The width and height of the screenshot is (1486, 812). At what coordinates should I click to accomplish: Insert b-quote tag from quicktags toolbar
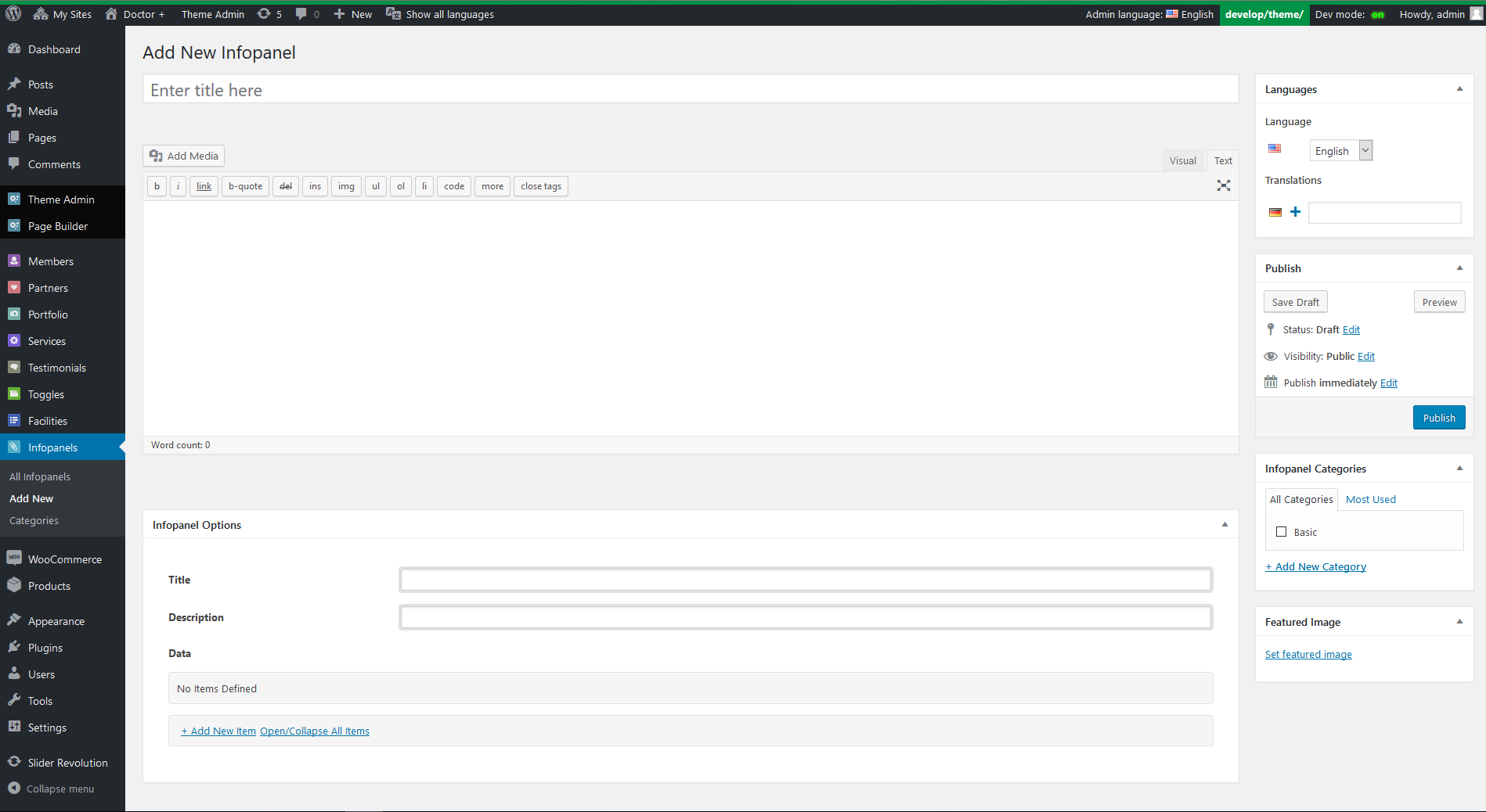click(x=246, y=186)
